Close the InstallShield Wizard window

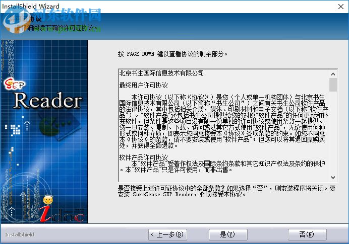[340, 7]
